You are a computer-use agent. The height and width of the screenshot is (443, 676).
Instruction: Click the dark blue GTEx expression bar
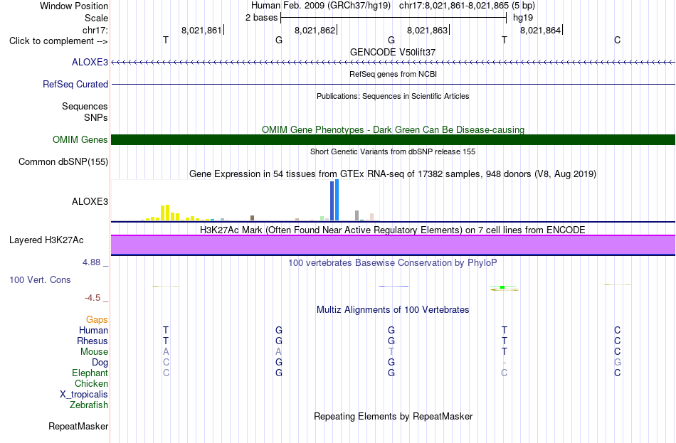pos(332,201)
